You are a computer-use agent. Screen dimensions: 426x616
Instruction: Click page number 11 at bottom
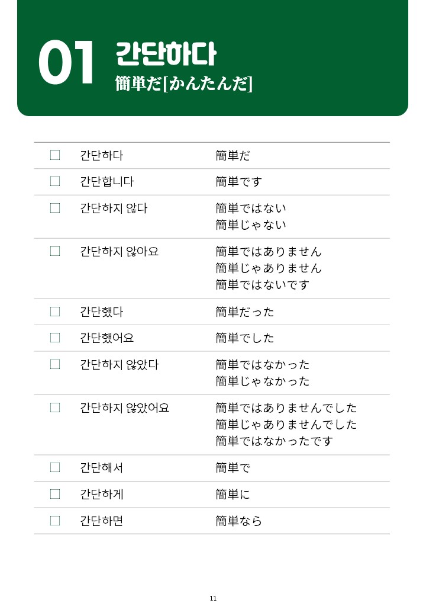pyautogui.click(x=213, y=598)
